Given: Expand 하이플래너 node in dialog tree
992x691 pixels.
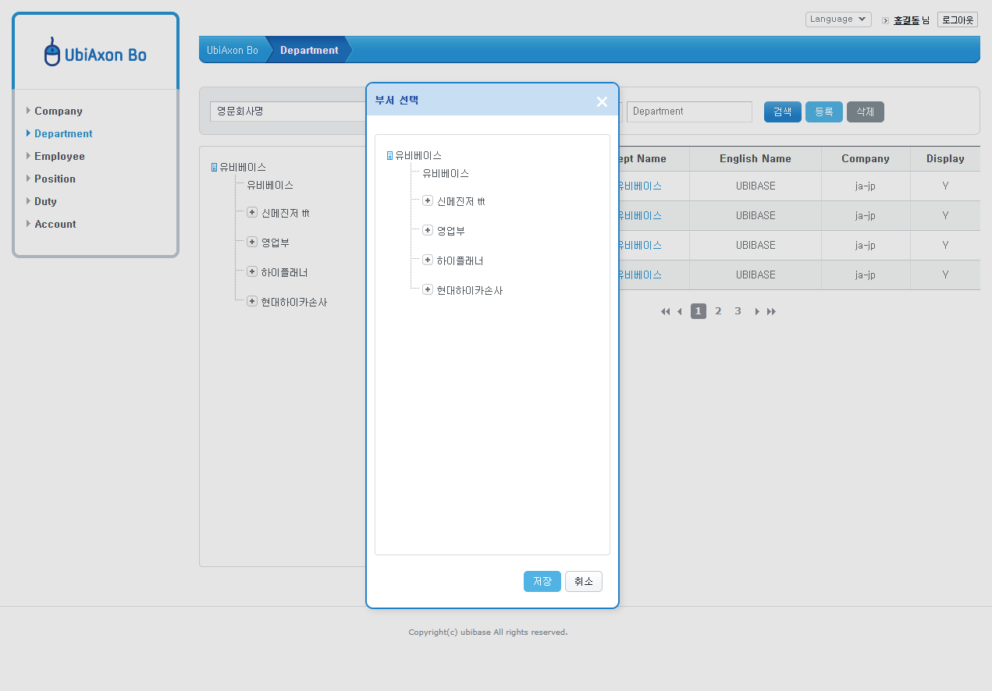Looking at the screenshot, I should point(428,260).
